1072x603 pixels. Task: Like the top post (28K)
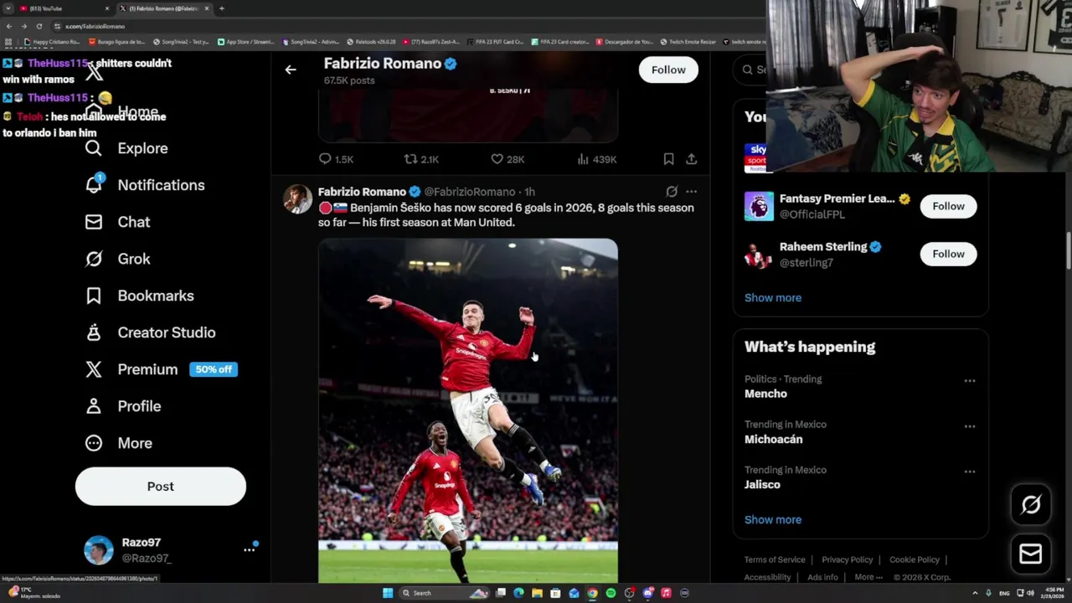[x=508, y=159]
